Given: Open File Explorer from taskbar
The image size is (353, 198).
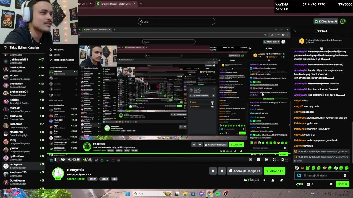Looking at the screenshot, I should (185, 194).
